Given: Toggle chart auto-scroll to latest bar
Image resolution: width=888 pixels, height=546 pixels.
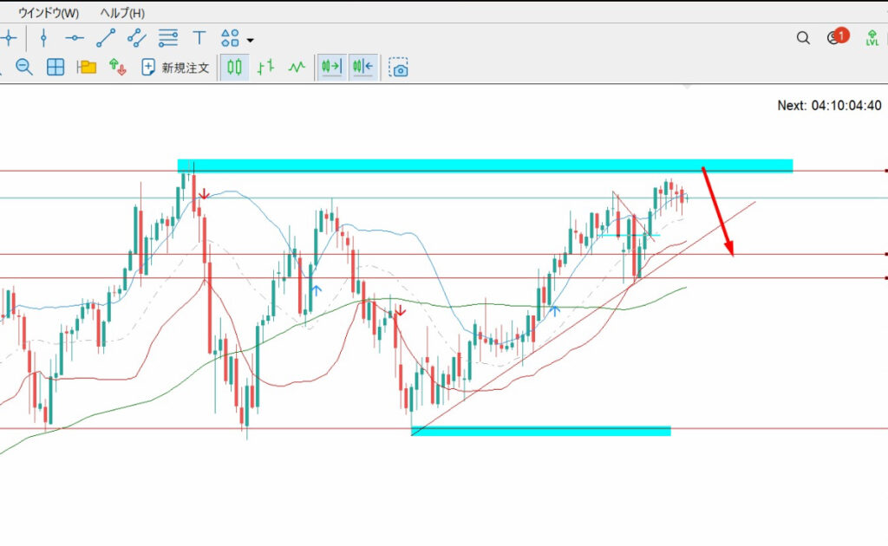Looking at the screenshot, I should click(x=331, y=67).
